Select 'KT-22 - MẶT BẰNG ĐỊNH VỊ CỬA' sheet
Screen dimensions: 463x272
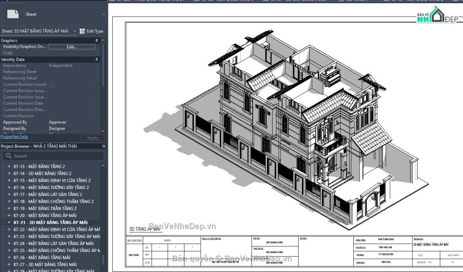click(x=57, y=230)
